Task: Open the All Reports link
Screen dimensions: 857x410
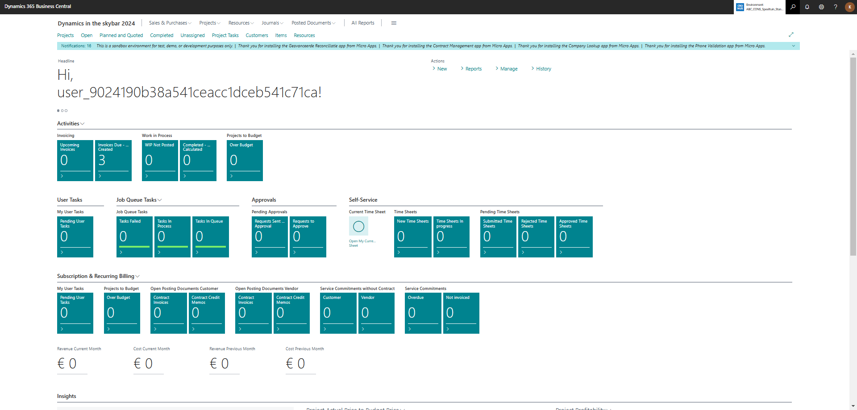Action: click(362, 23)
